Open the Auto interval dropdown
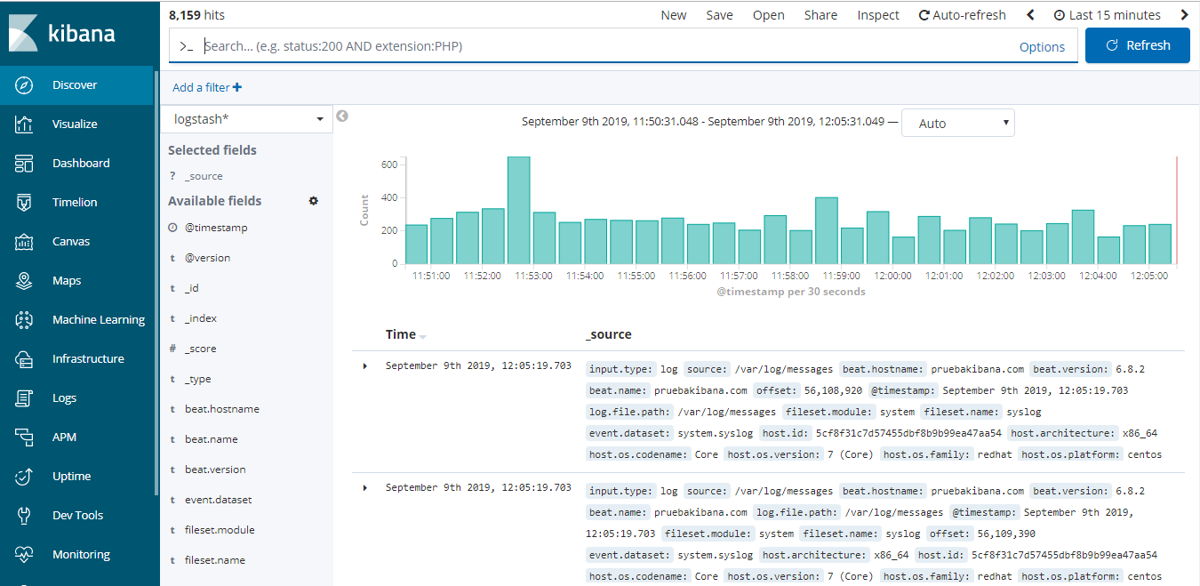This screenshot has width=1200, height=586. pos(957,123)
